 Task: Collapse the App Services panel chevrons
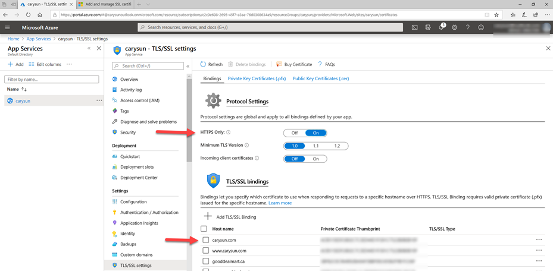coord(89,48)
